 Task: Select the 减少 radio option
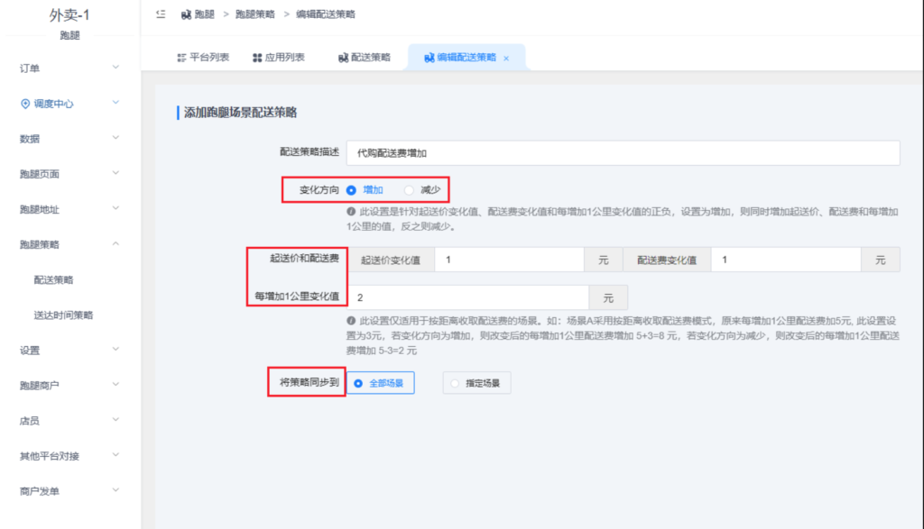click(408, 189)
